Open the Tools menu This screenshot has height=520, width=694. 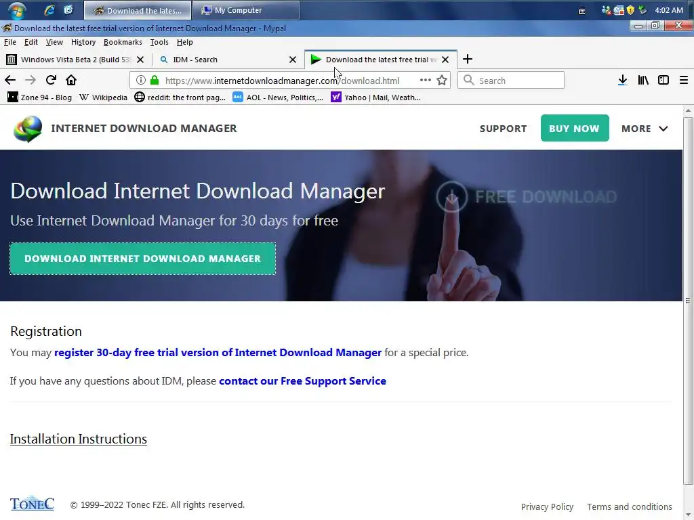click(159, 42)
